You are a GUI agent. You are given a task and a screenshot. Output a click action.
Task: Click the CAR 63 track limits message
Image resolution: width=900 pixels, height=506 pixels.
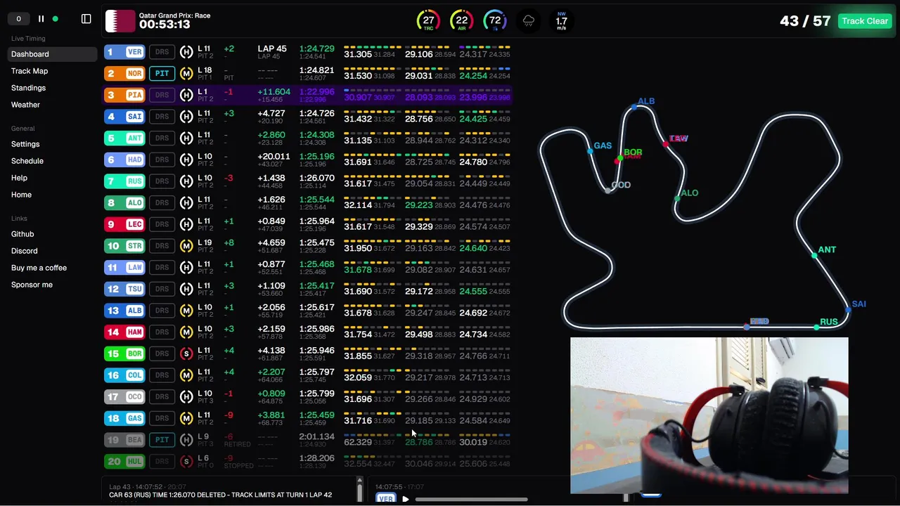tap(221, 495)
